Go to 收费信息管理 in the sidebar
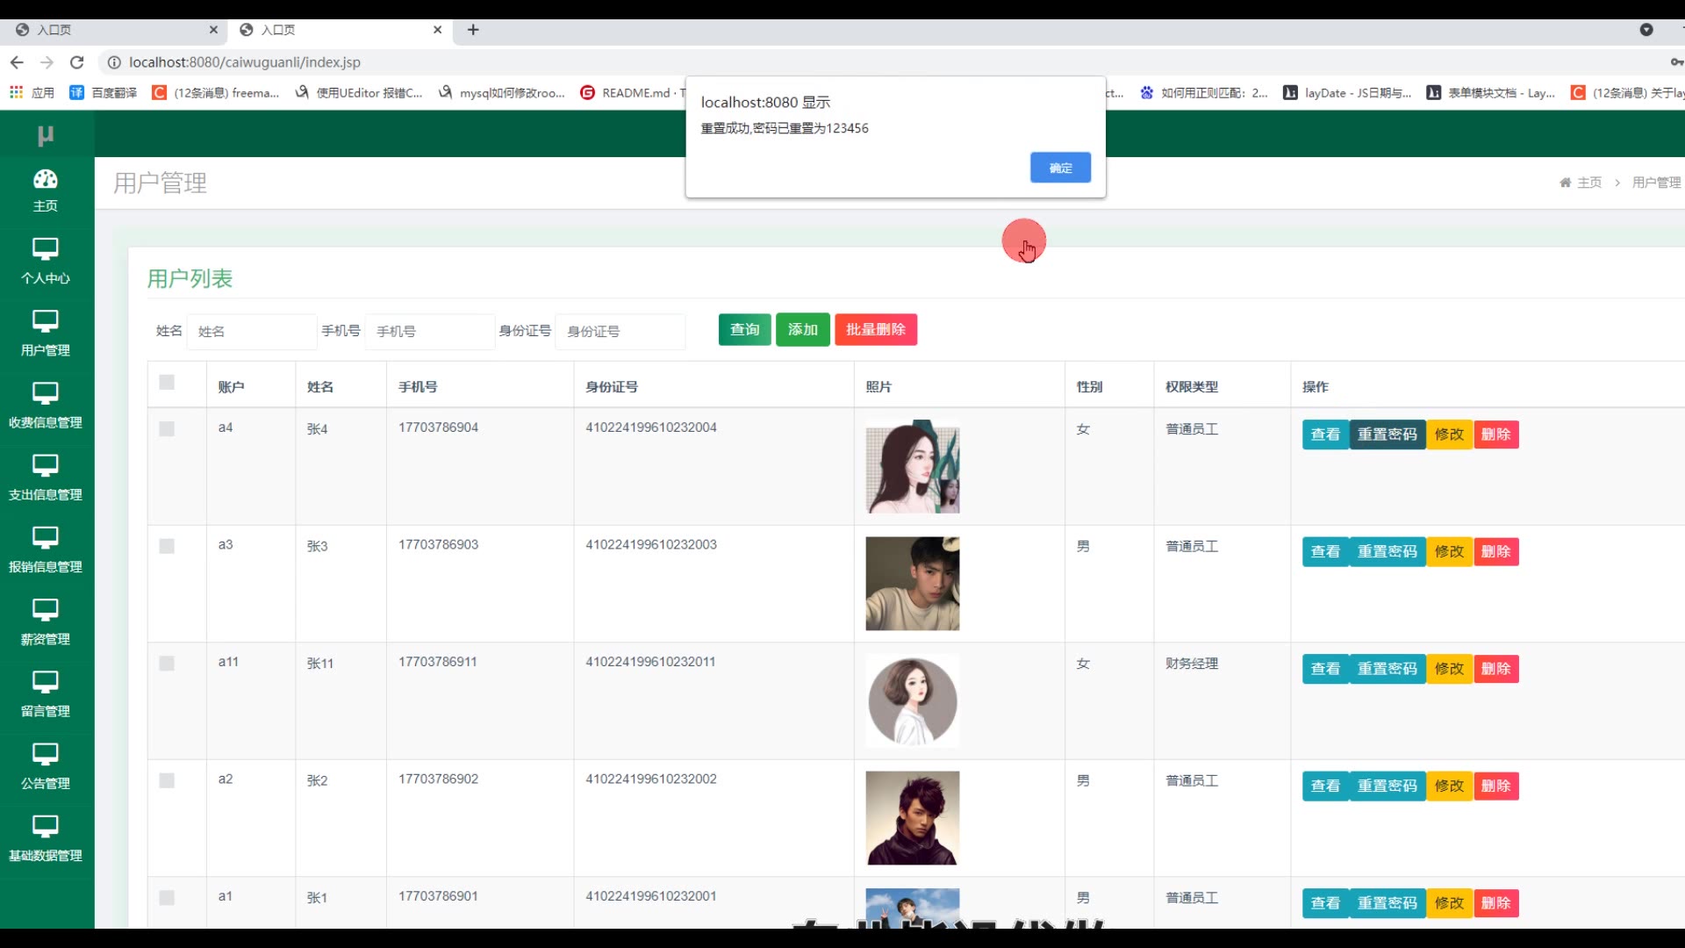Screen dimensions: 1685x948 [46, 406]
